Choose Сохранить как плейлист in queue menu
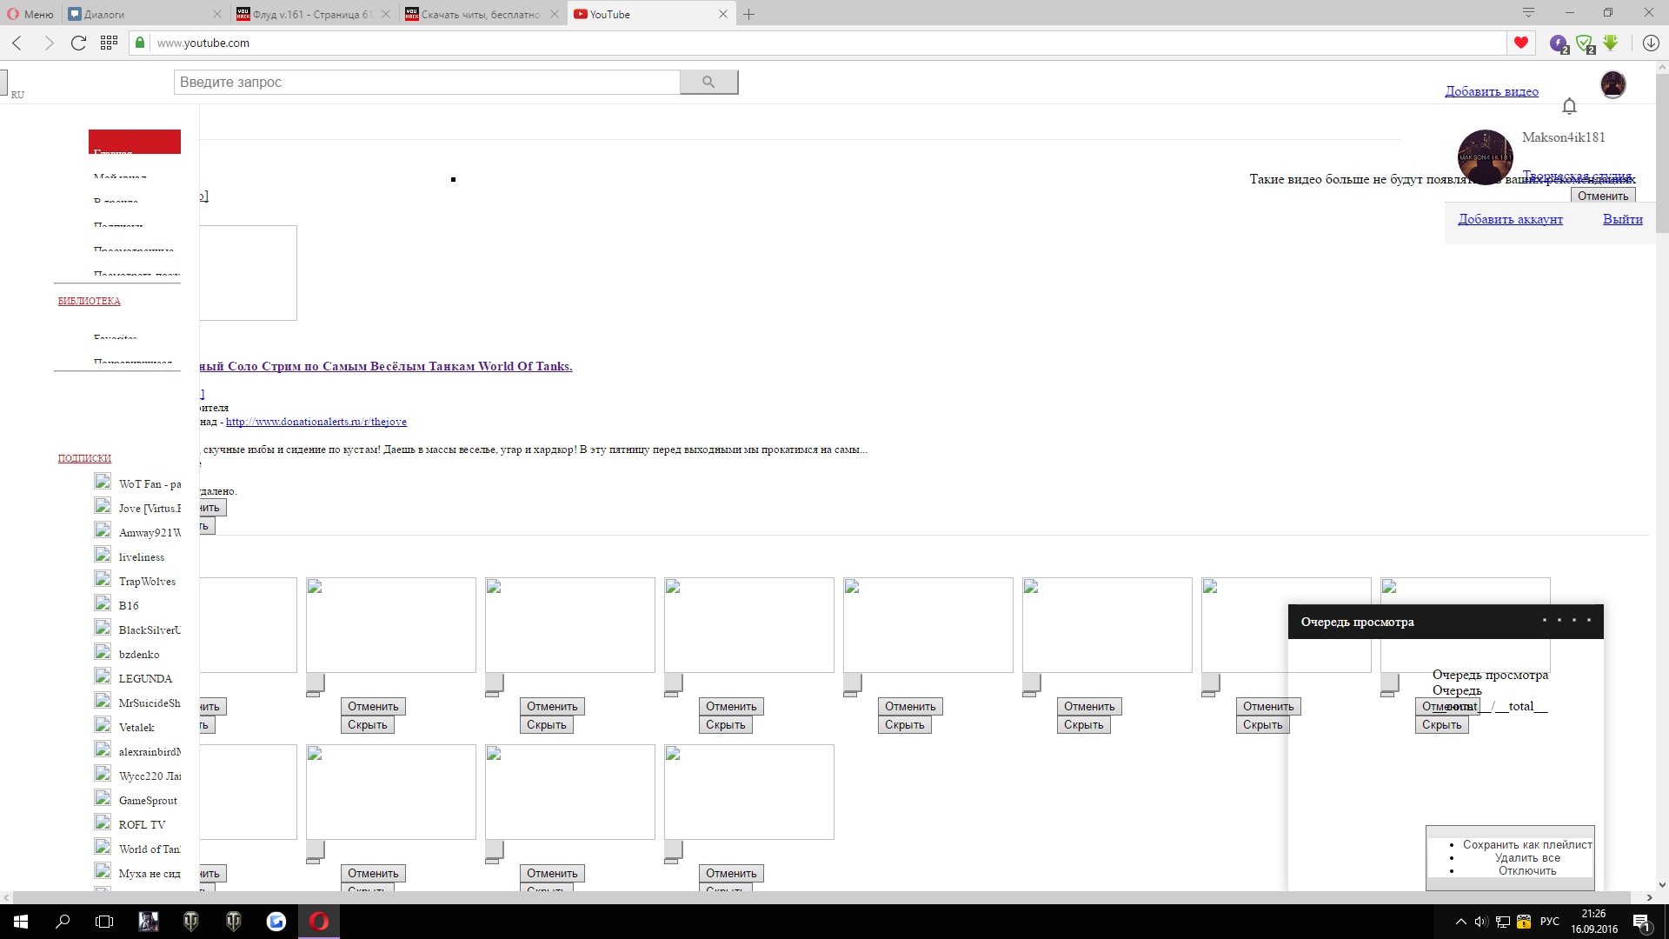 tap(1527, 844)
